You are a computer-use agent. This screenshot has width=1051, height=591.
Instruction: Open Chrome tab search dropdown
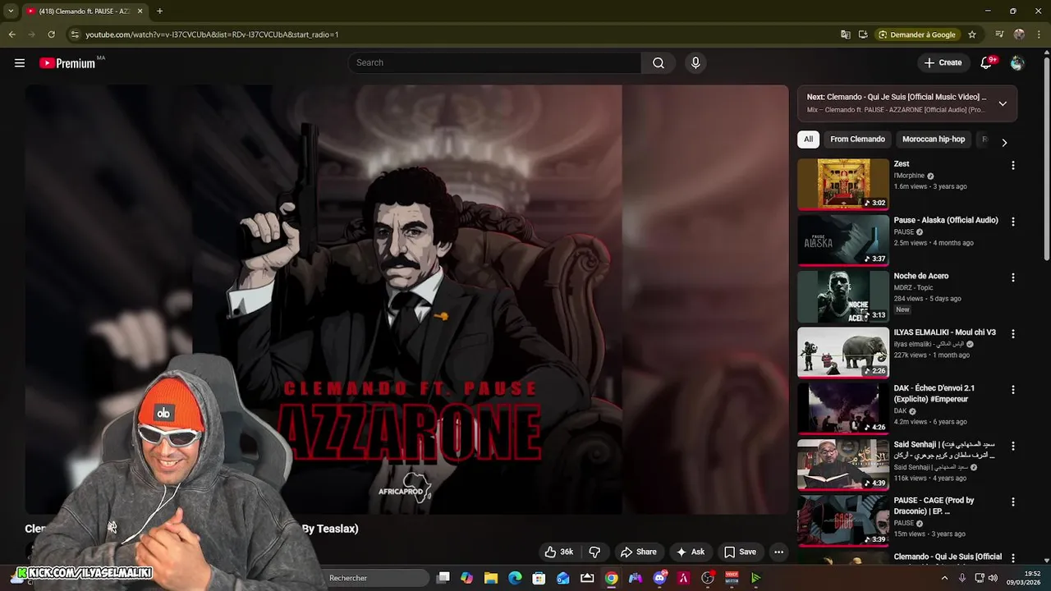[x=11, y=11]
